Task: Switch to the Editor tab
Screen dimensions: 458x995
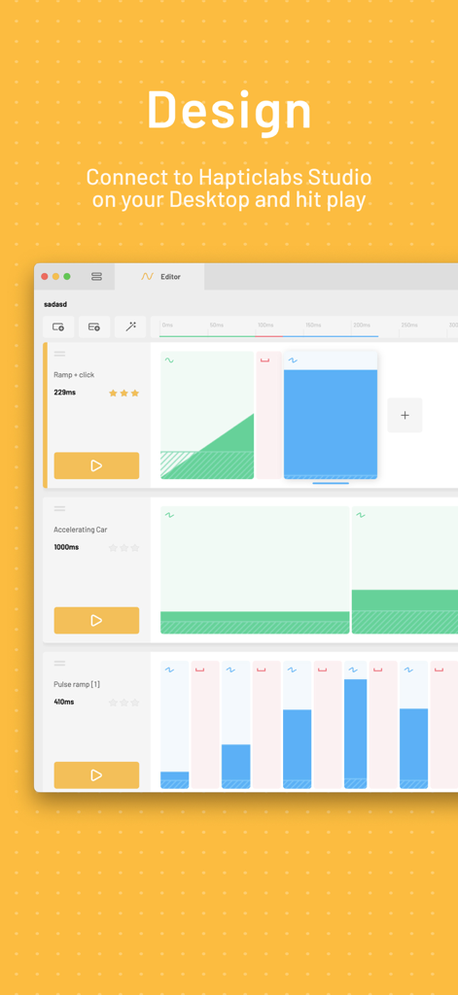Action: [x=160, y=277]
